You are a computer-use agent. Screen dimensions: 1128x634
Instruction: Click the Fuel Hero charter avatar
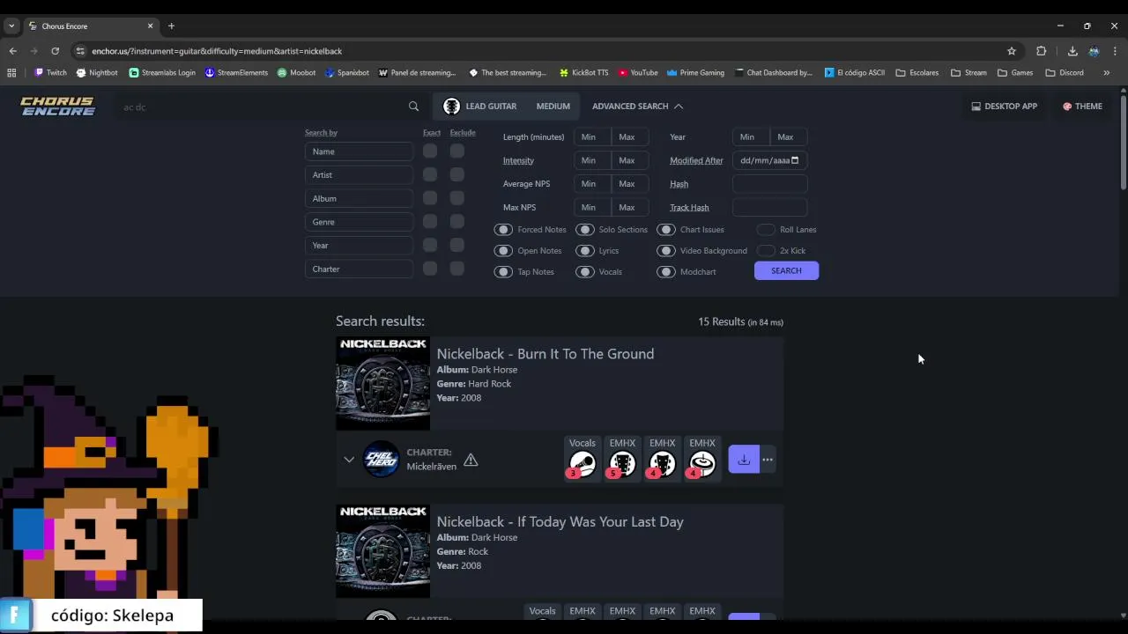tap(382, 459)
